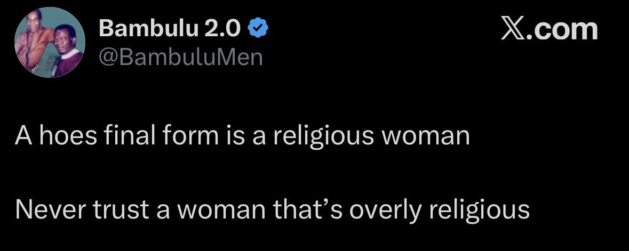The image size is (629, 251).
Task: Select the "Never trust a woman" tweet line
Action: 272,209
